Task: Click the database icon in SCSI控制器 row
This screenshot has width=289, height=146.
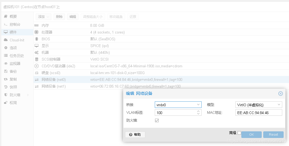Action: 37,59
